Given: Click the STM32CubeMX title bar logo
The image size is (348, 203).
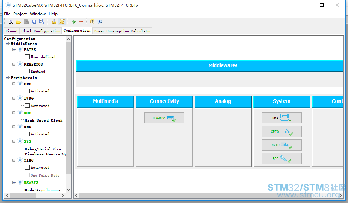Looking at the screenshot, I should click(8, 5).
